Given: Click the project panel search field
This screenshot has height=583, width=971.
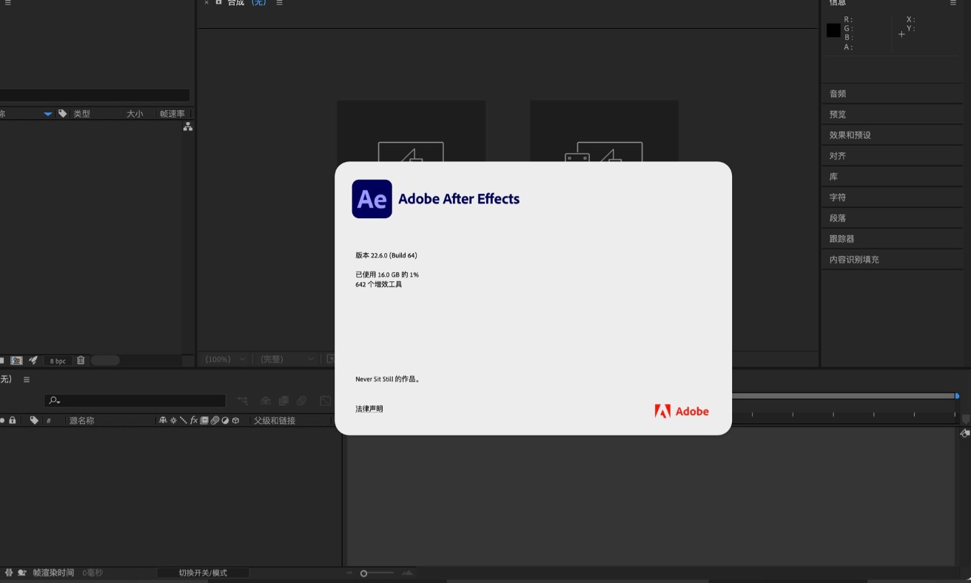Looking at the screenshot, I should (x=95, y=95).
